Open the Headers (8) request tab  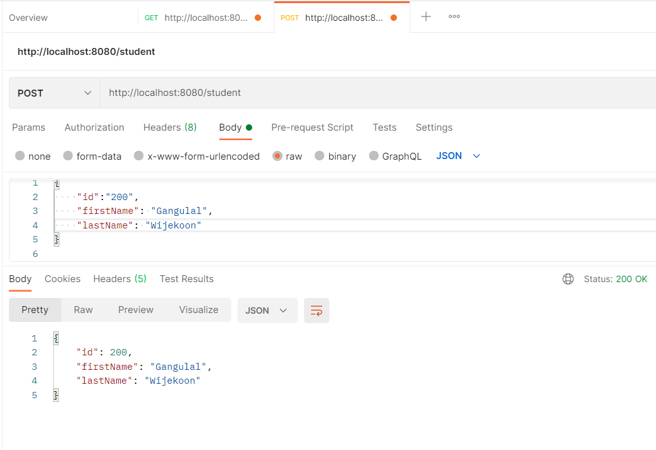coord(169,127)
